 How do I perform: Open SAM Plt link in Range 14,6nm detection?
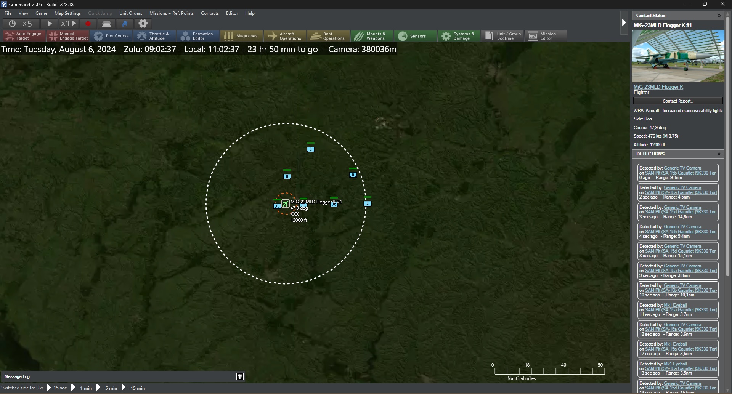[x=681, y=212]
